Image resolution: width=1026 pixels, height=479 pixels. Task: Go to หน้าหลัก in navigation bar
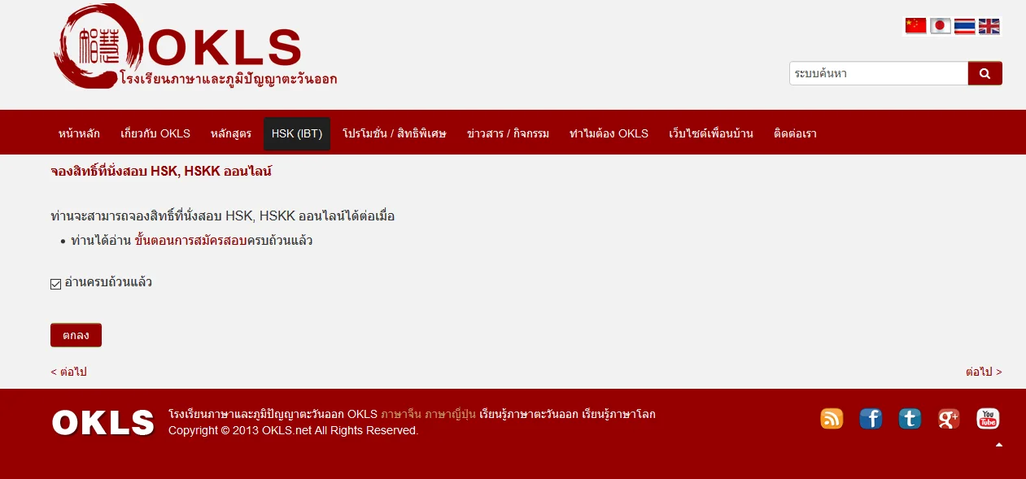[80, 133]
